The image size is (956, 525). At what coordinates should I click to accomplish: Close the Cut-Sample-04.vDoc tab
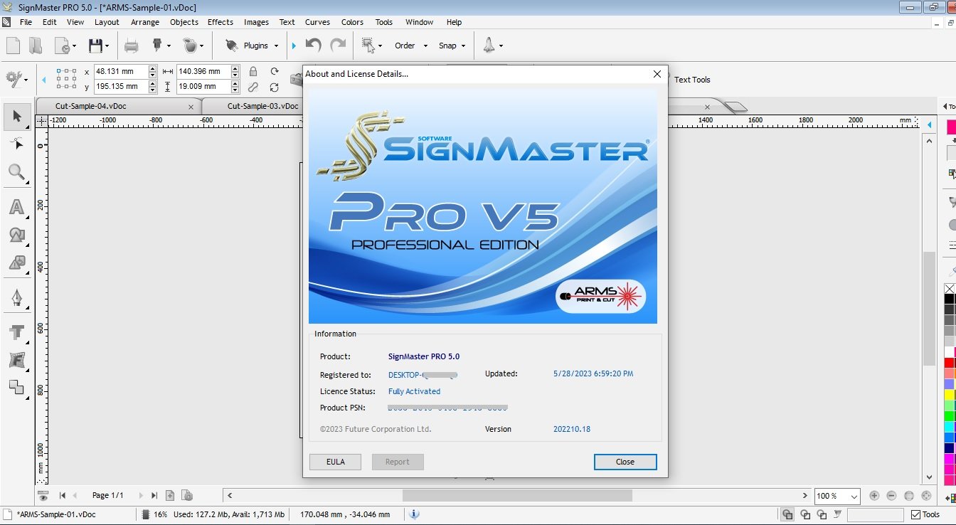click(x=191, y=107)
